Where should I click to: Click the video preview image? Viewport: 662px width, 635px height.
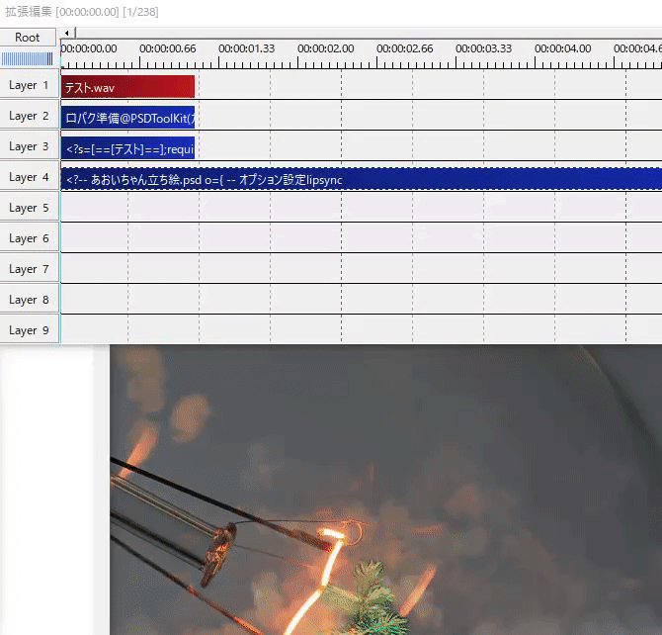pyautogui.click(x=386, y=490)
